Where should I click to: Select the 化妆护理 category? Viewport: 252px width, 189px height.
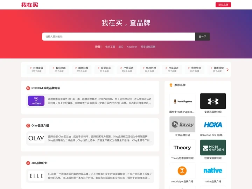pos(149,69)
